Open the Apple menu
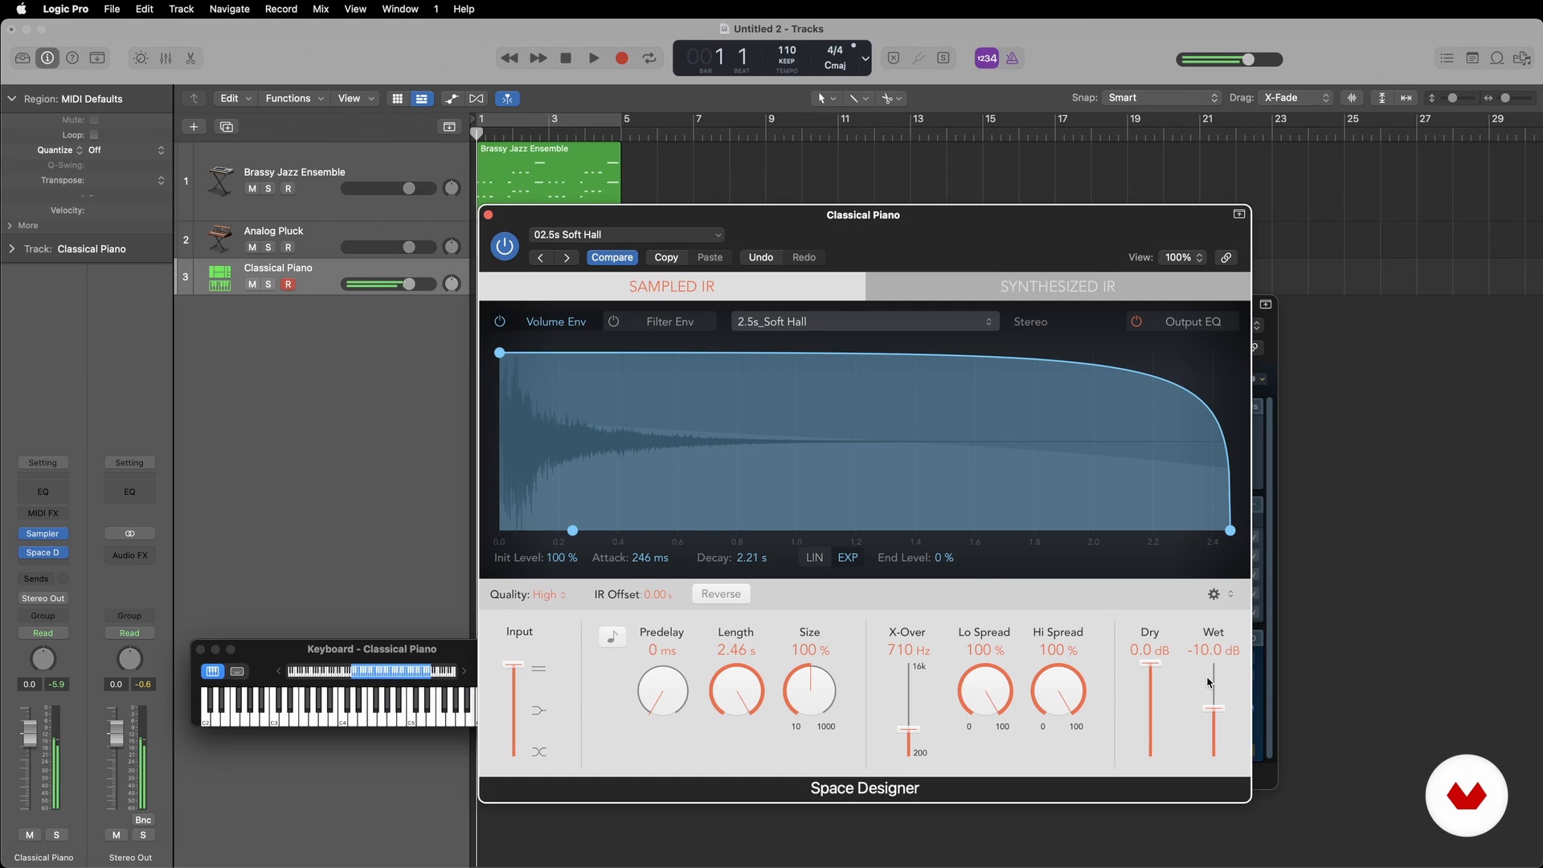The width and height of the screenshot is (1543, 868). [x=22, y=9]
